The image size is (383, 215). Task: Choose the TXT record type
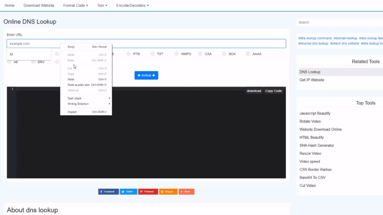click(x=152, y=54)
